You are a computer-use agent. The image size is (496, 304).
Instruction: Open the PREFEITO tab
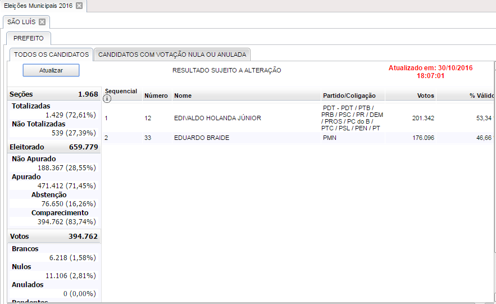pyautogui.click(x=29, y=38)
